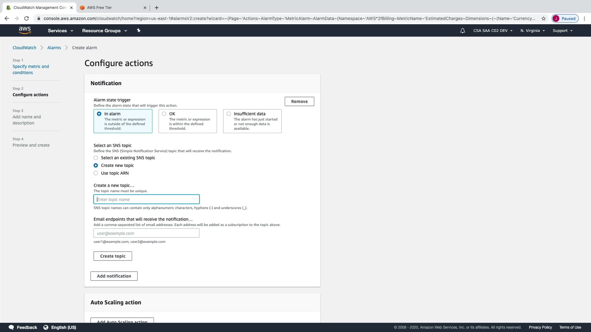Switch to the AWS Free Tier tab
The image size is (591, 332).
tap(112, 8)
